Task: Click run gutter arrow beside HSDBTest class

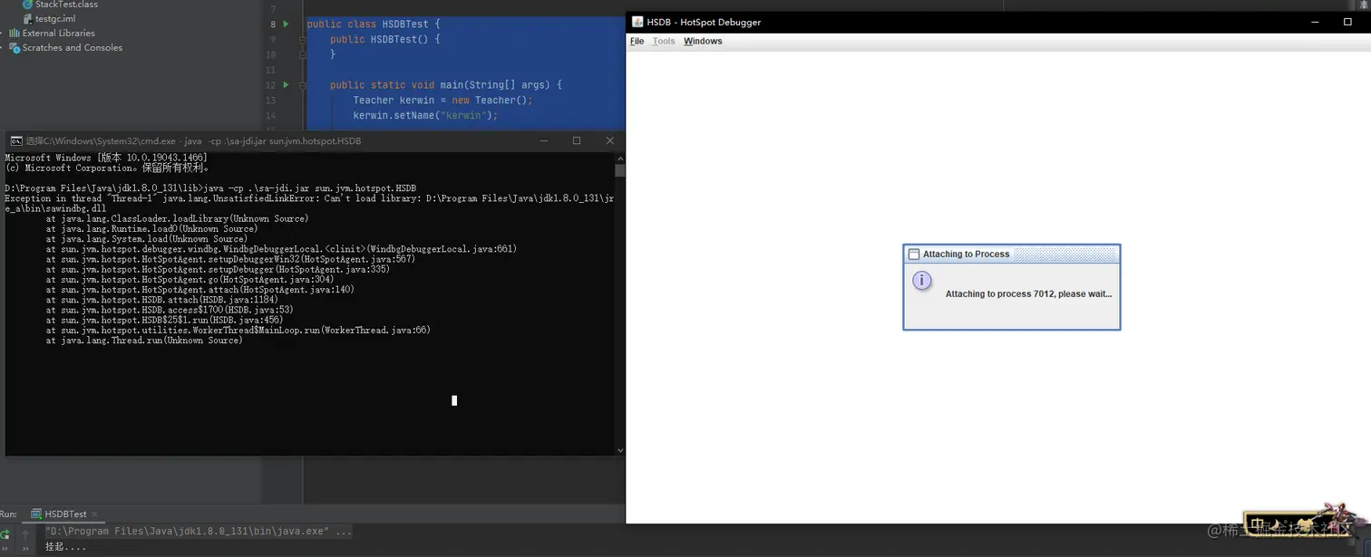Action: 286,24
